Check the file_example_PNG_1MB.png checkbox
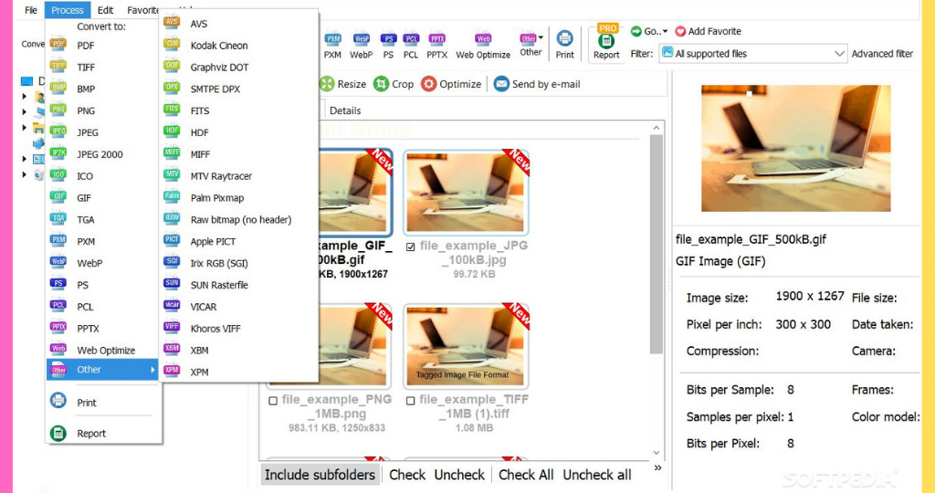Image resolution: width=935 pixels, height=493 pixels. [273, 401]
